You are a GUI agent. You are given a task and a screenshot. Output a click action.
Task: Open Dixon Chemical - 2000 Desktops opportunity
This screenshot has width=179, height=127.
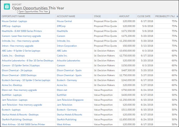[19, 75]
